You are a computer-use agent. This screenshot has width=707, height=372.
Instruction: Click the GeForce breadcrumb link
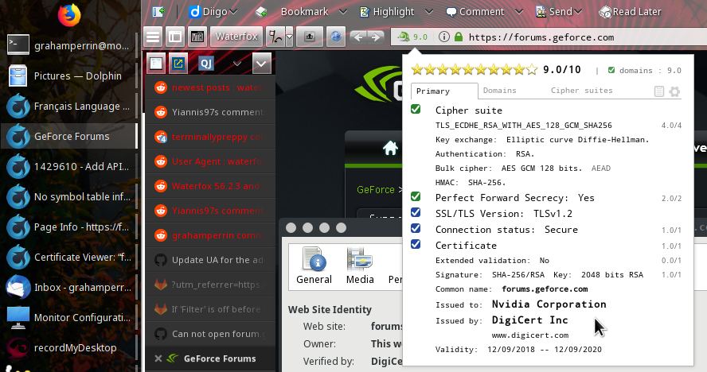(376, 190)
